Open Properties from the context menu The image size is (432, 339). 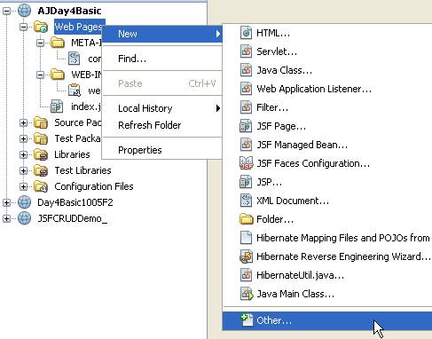pyautogui.click(x=162, y=150)
